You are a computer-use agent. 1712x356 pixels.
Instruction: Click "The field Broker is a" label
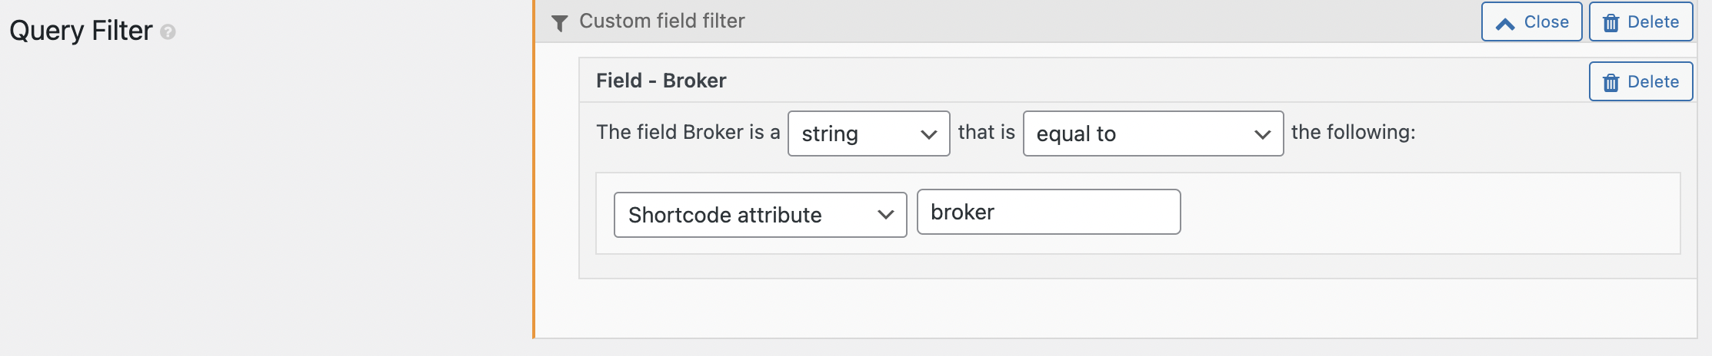(688, 133)
